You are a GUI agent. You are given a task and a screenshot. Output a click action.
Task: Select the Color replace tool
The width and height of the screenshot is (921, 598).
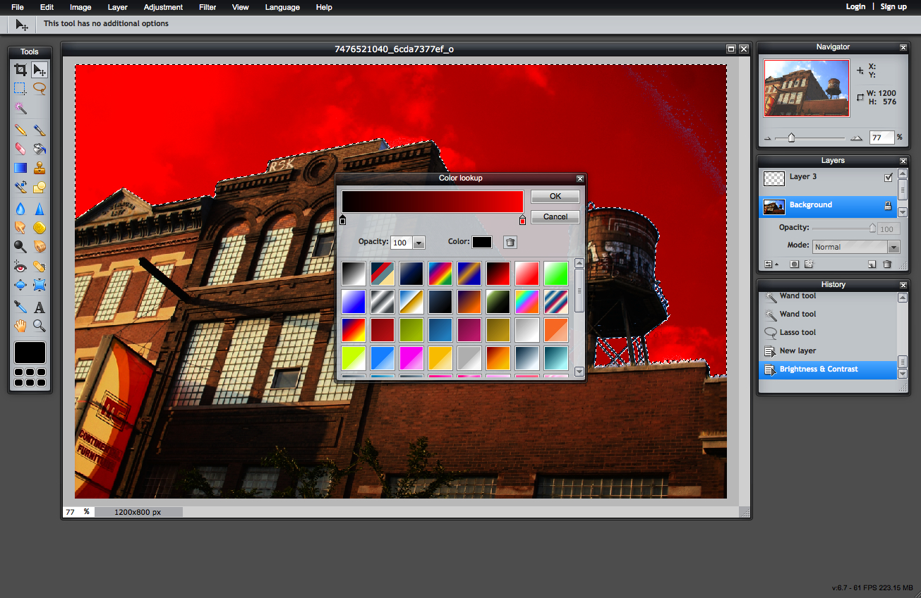20,187
